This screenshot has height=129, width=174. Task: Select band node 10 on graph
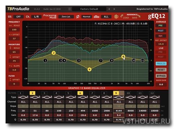(134, 61)
